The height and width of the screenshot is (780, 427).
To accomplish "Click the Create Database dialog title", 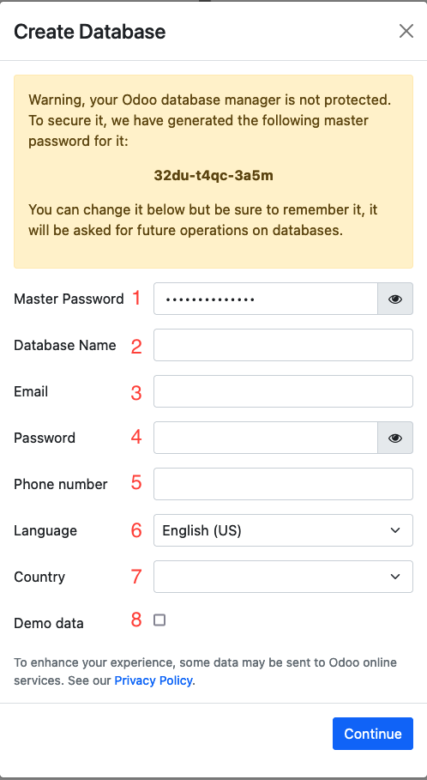I will click(89, 32).
